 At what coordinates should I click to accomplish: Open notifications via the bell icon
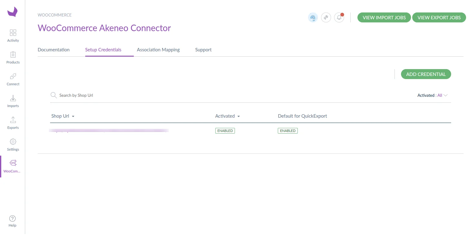(x=339, y=17)
